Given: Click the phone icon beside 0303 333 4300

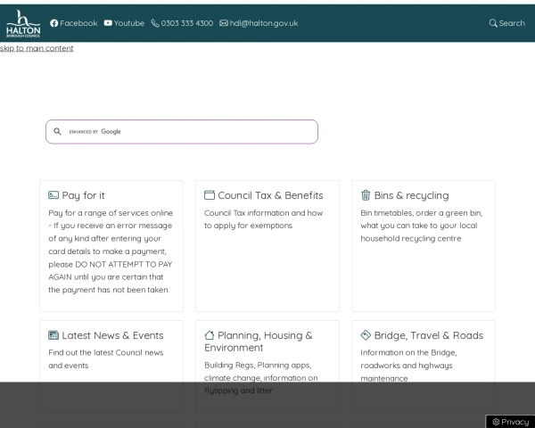Looking at the screenshot, I should tap(155, 23).
